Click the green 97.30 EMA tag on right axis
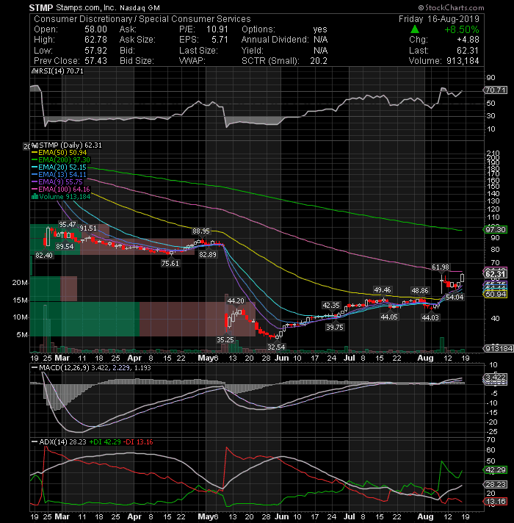 [496, 229]
